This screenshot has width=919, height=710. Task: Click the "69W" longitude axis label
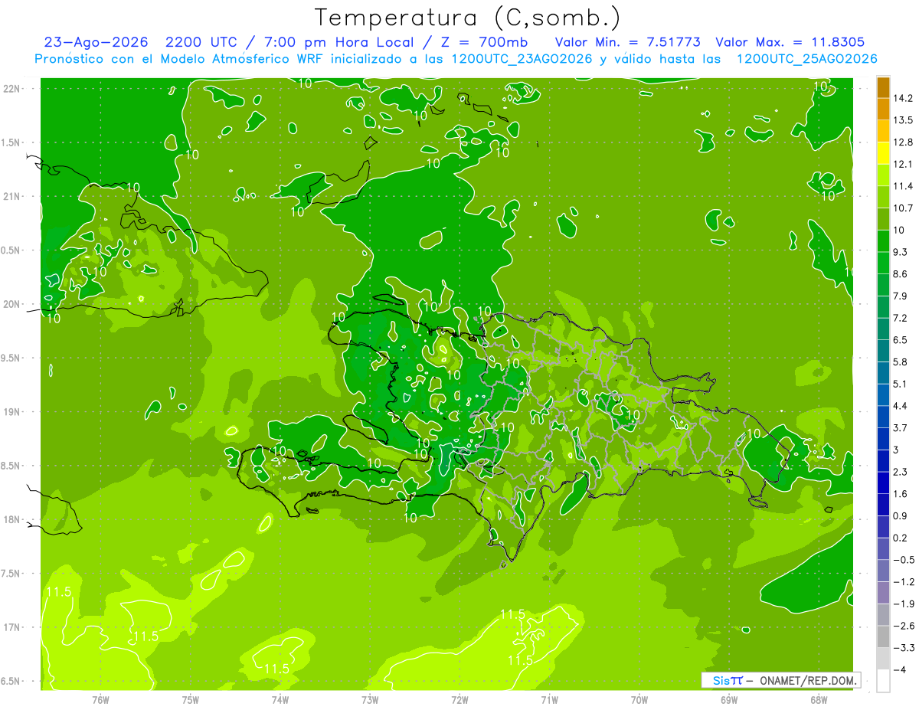(729, 700)
